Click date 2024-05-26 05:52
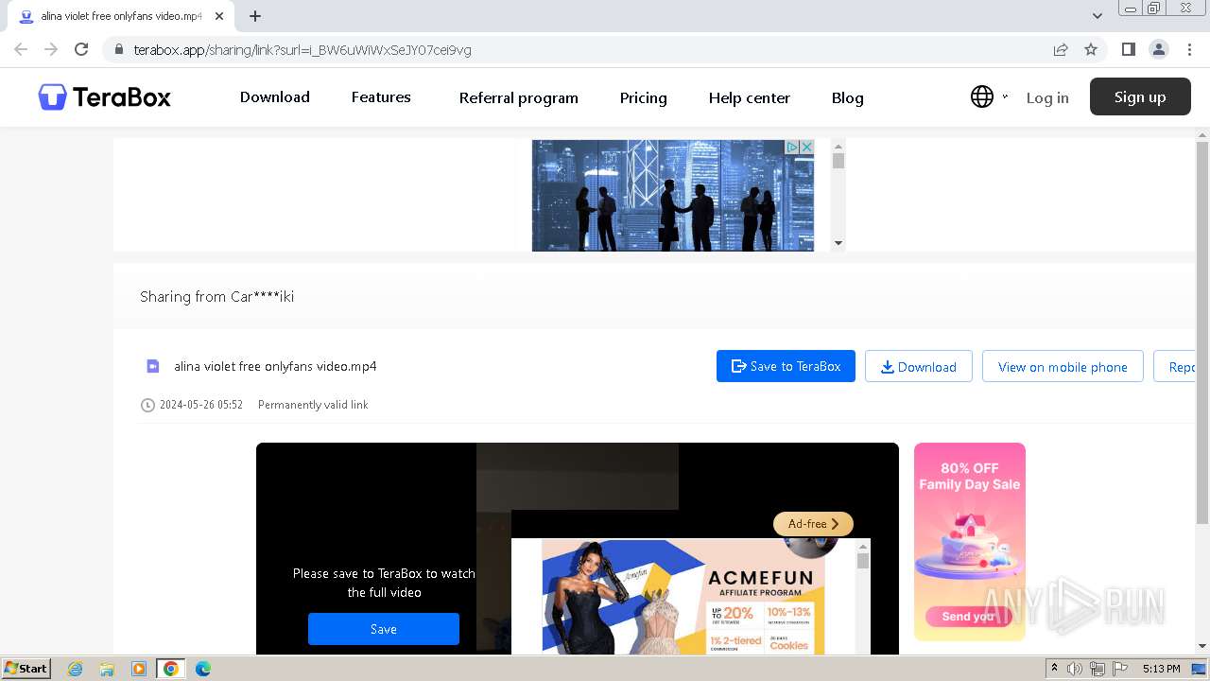This screenshot has height=681, width=1210. (201, 405)
